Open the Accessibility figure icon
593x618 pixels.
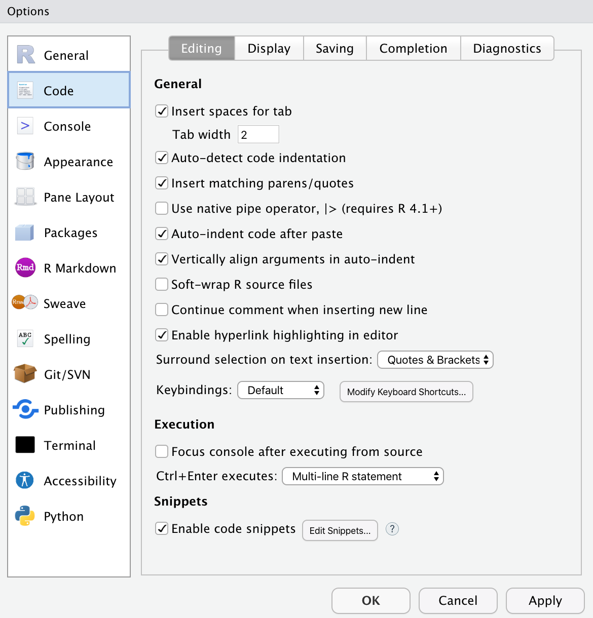pos(25,480)
